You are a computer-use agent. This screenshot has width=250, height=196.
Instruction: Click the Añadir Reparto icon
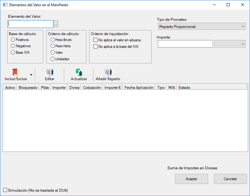coord(108,72)
